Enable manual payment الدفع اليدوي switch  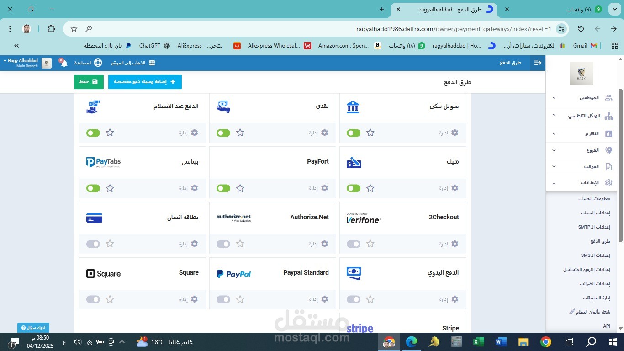354,299
